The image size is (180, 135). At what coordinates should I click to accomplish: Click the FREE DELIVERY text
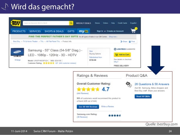click(x=121, y=66)
